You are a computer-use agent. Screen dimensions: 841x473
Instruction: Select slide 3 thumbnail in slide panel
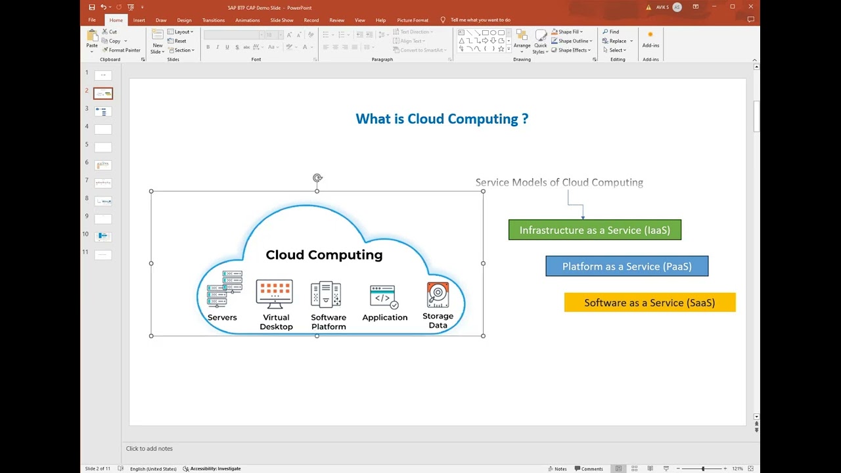pos(103,112)
